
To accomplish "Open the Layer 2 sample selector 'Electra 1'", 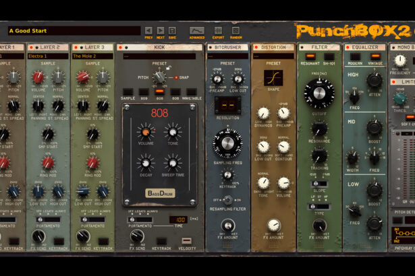I will tap(48, 57).
